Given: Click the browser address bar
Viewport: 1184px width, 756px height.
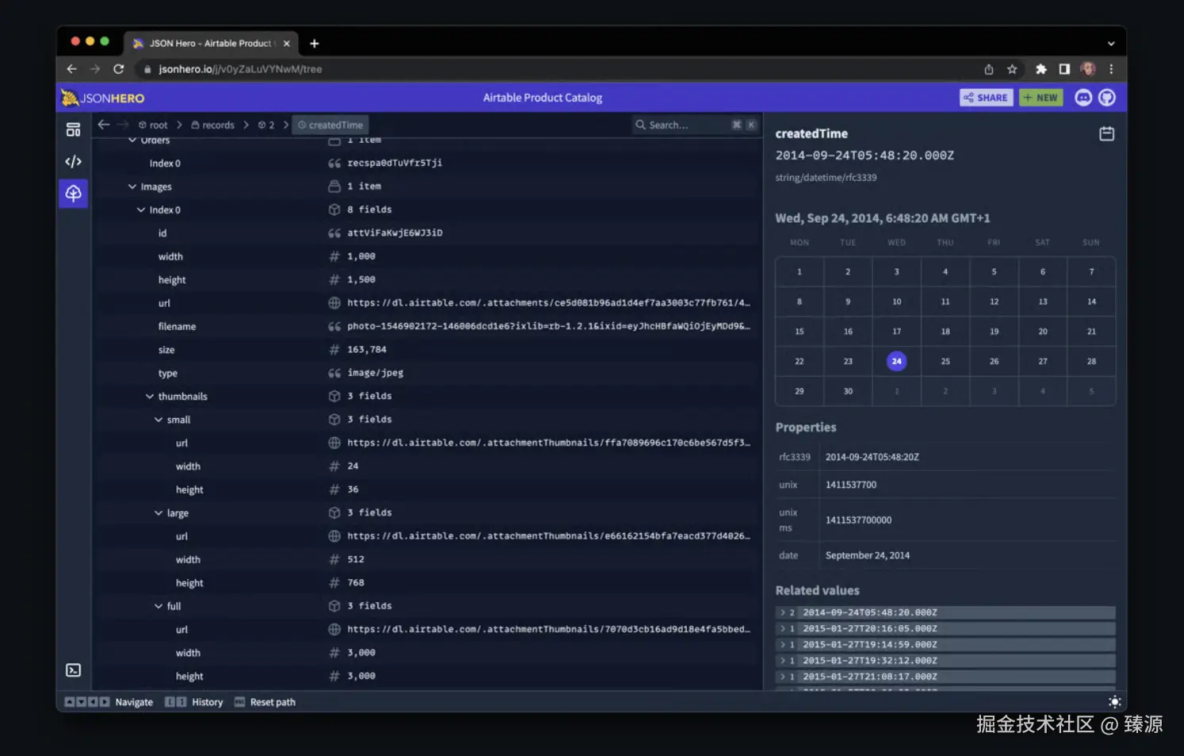Looking at the screenshot, I should pyautogui.click(x=555, y=69).
